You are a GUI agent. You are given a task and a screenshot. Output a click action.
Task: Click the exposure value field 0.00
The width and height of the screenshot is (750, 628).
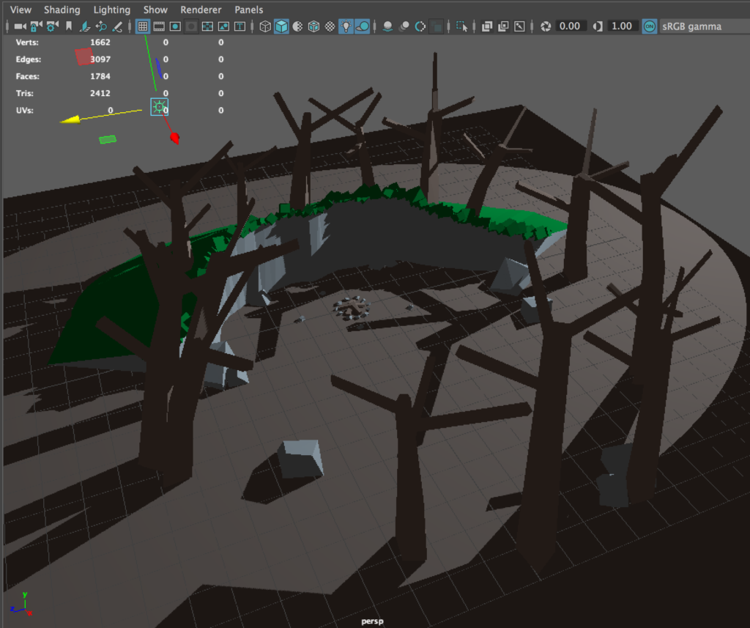570,26
